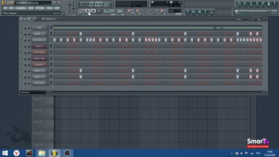The width and height of the screenshot is (279, 157).
Task: Select the Kick channel button
Action: (39, 27)
